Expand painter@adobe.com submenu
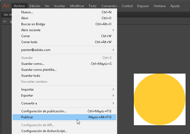 64,50
